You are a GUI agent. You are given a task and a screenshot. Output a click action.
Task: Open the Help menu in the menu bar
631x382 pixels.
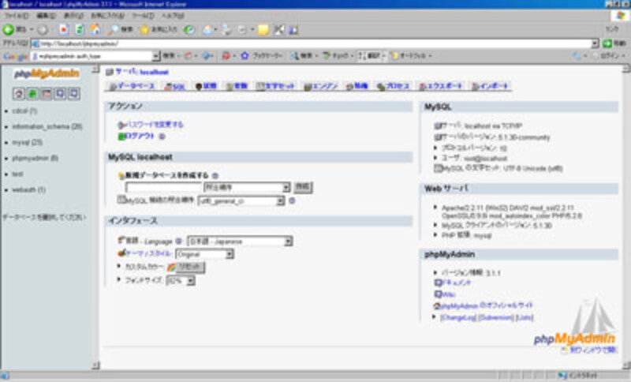click(x=173, y=16)
